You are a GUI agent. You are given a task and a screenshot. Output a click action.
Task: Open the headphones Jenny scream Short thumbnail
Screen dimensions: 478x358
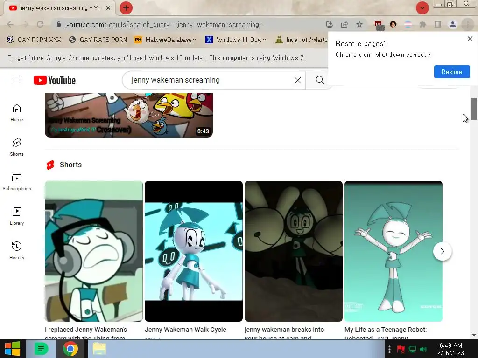click(x=93, y=251)
